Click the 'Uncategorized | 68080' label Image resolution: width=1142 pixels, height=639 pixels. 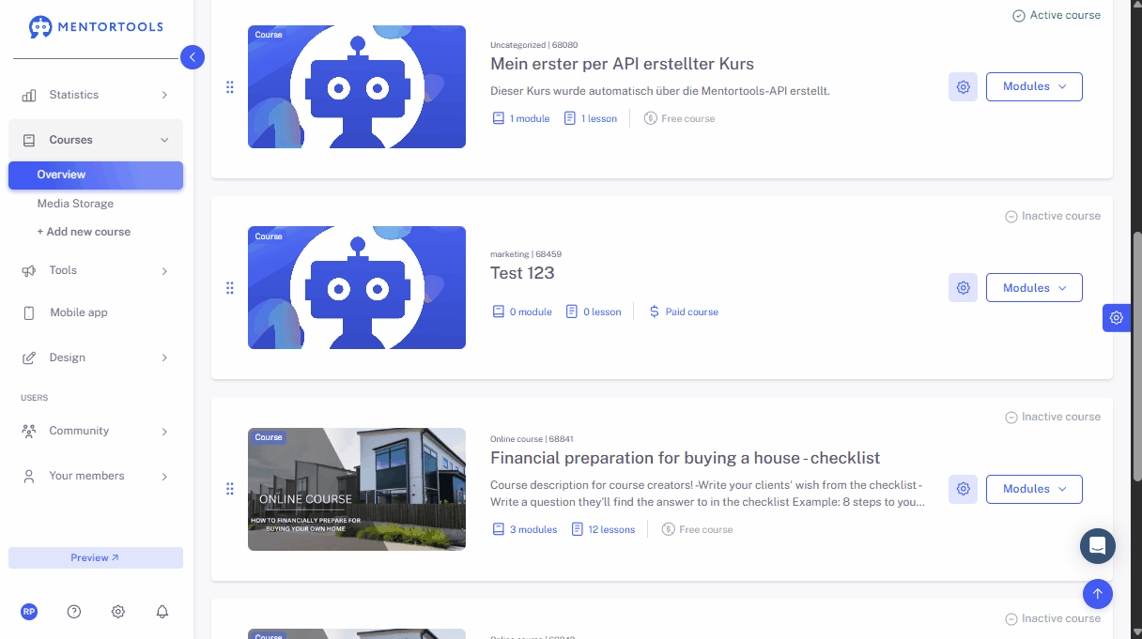(533, 45)
